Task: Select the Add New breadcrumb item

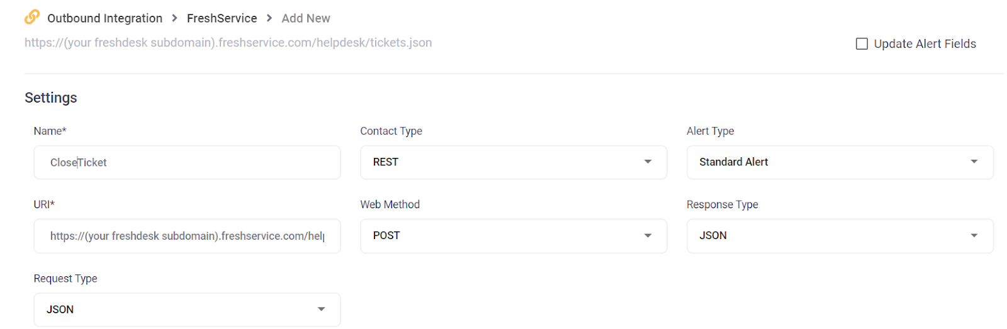Action: tap(306, 18)
